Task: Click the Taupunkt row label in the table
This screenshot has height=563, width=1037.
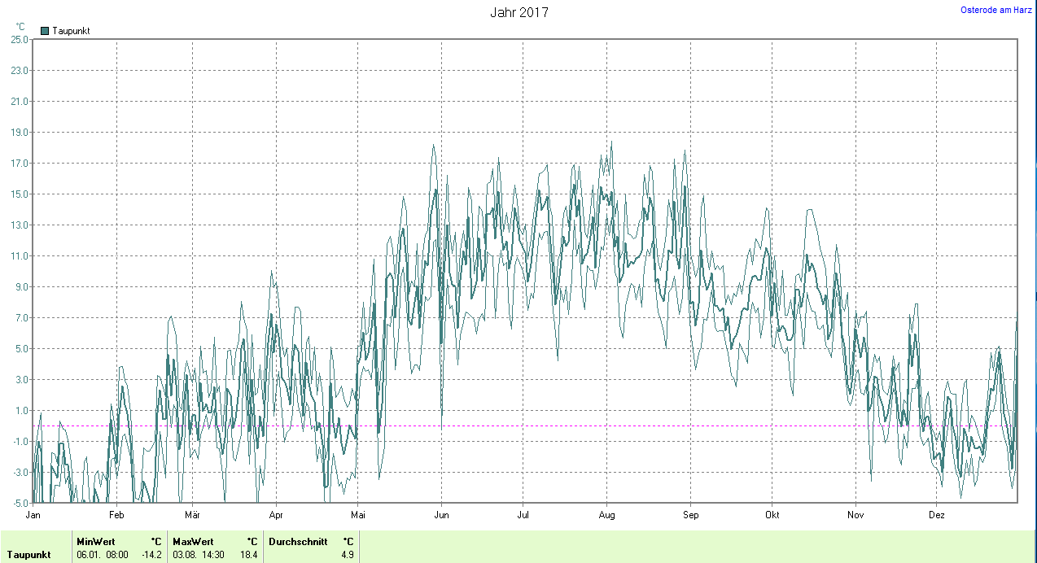Action: click(x=28, y=555)
